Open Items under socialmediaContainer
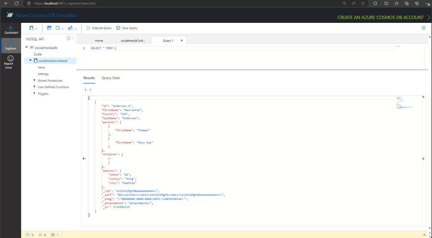This screenshot has width=432, height=238. 42,67
